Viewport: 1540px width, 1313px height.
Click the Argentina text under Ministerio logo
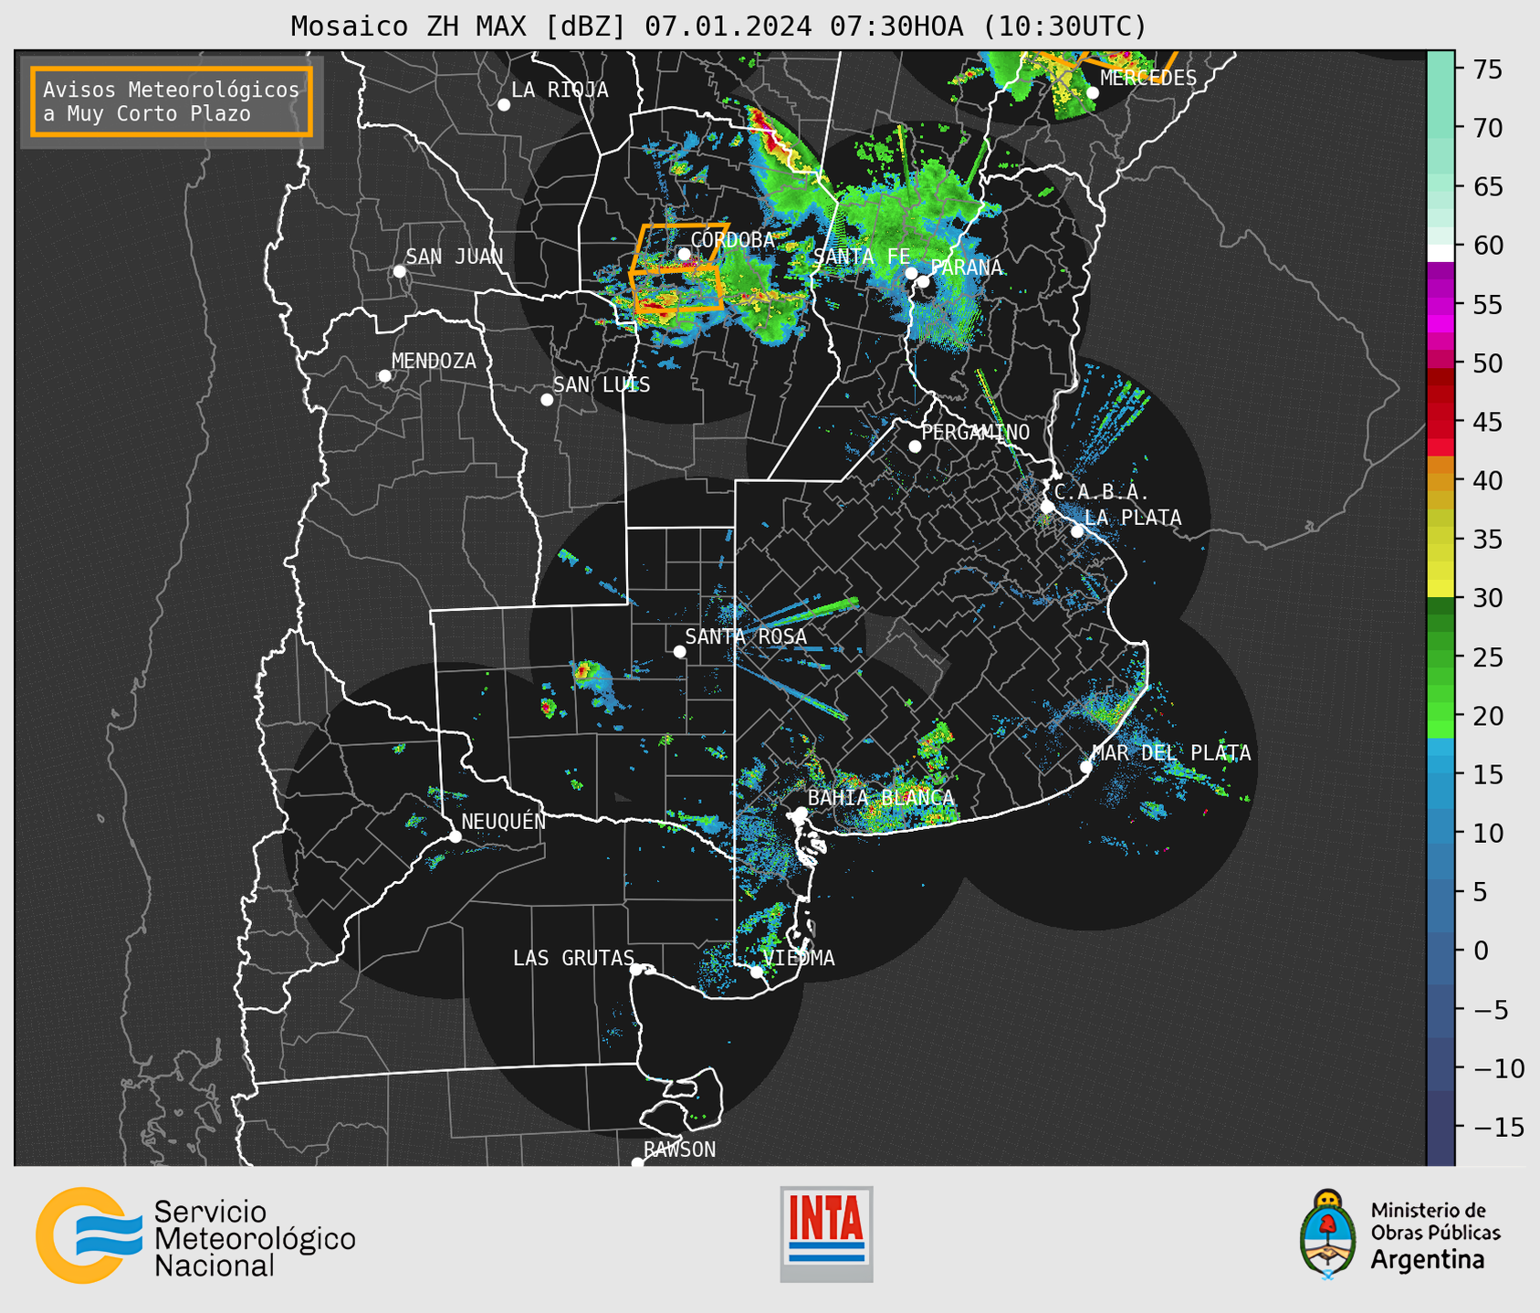pyautogui.click(x=1428, y=1261)
